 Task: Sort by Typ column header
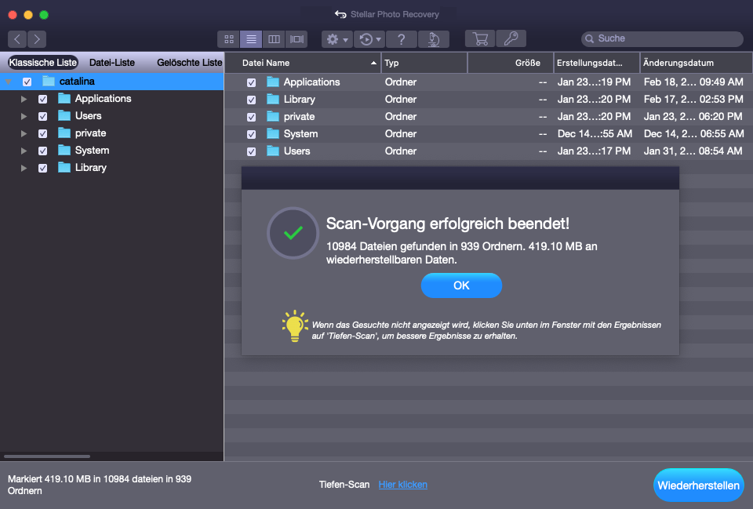point(424,63)
